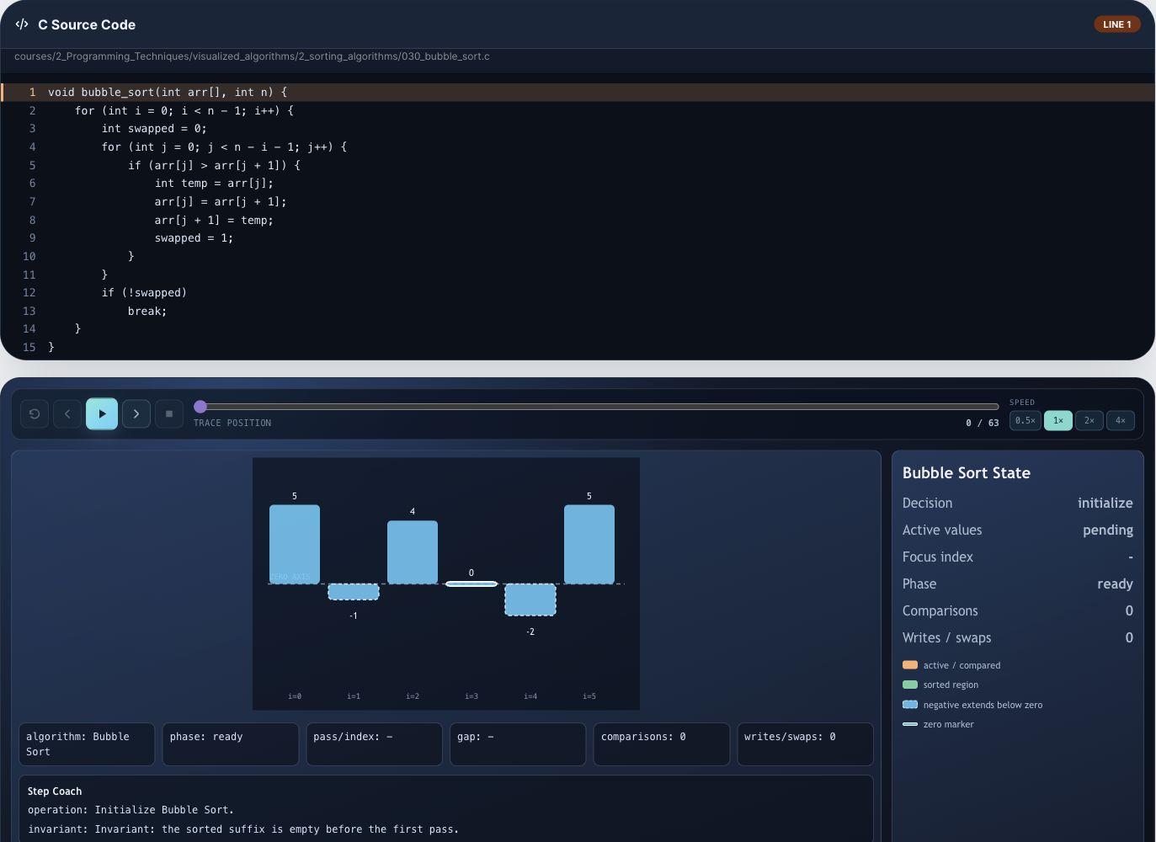The height and width of the screenshot is (842, 1156).
Task: Click the 0 / 63 trace counter
Action: [983, 423]
